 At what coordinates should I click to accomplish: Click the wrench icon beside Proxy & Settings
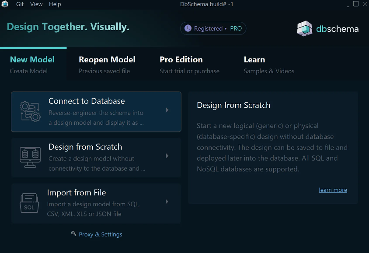73,234
